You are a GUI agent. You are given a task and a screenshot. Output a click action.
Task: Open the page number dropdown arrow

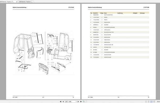coord(76,102)
